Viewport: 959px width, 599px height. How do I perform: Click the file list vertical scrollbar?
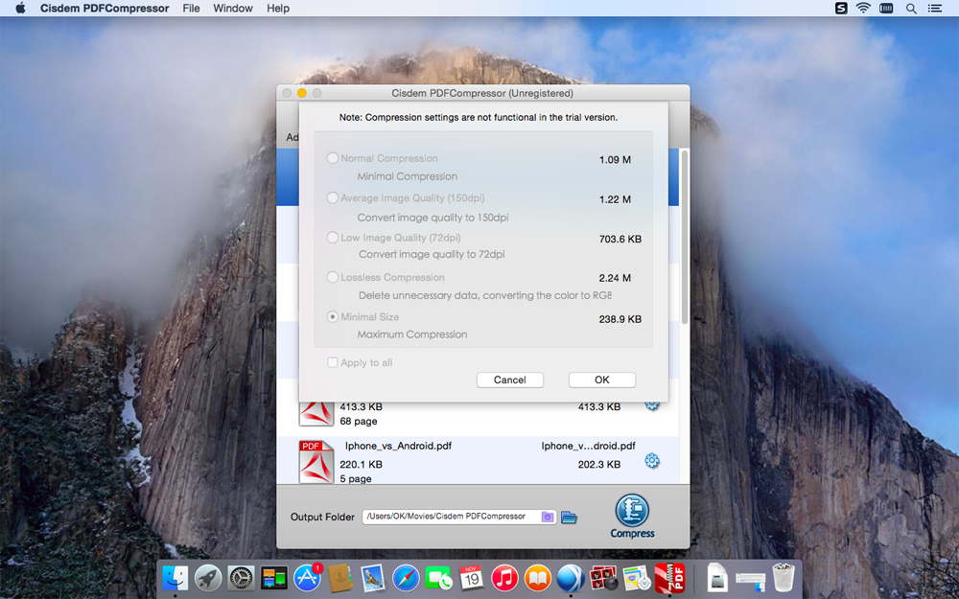tap(685, 237)
